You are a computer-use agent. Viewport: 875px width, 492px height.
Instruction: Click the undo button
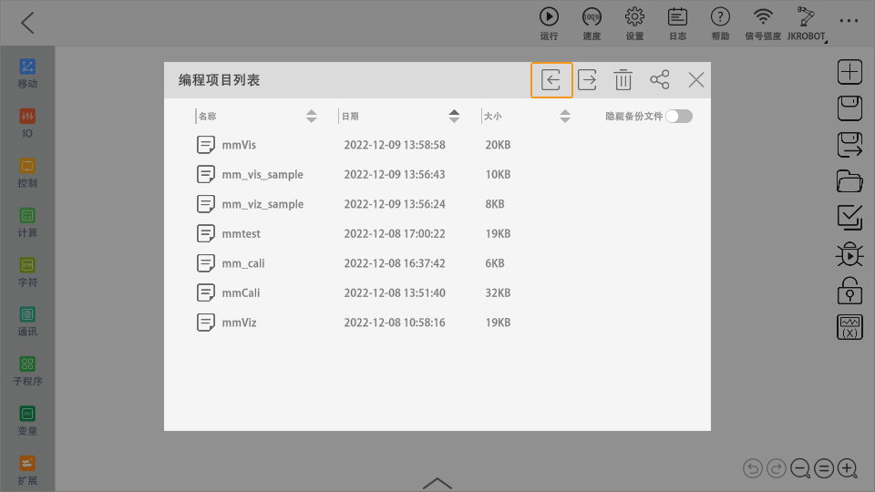pyautogui.click(x=753, y=468)
